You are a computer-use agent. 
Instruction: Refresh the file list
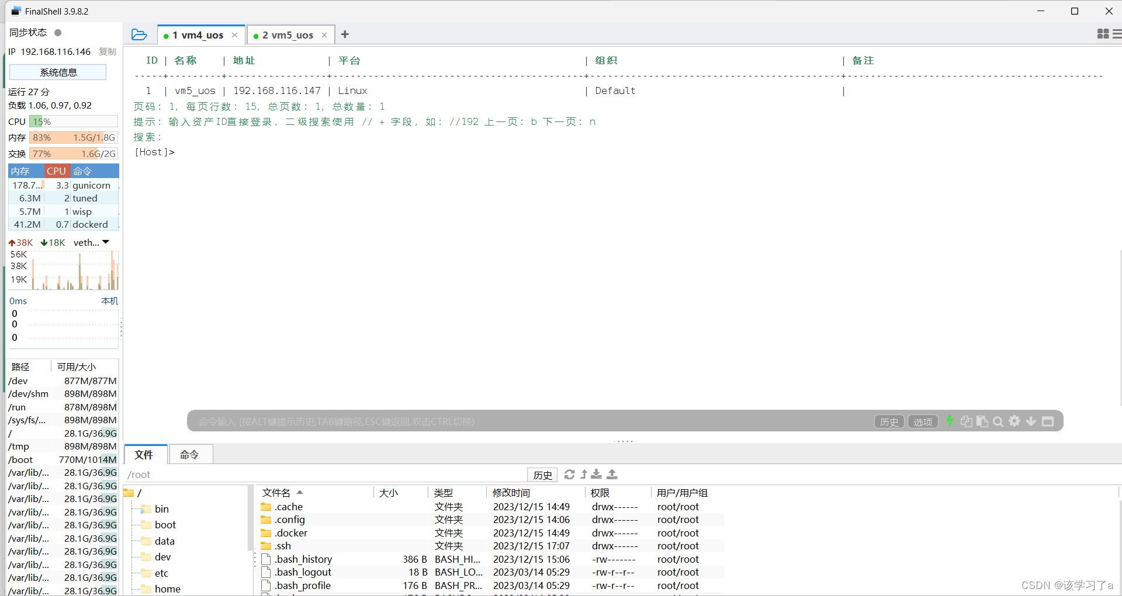click(x=569, y=475)
